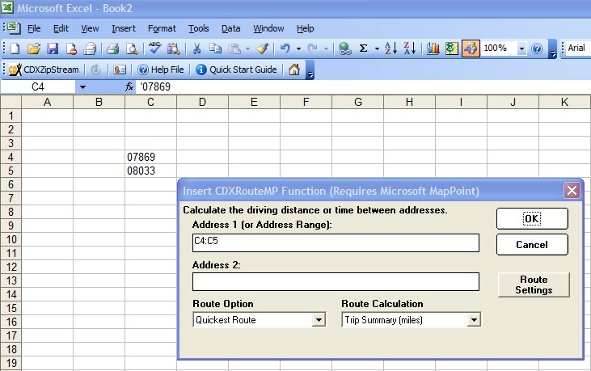Create a new blank workbook

coord(15,48)
